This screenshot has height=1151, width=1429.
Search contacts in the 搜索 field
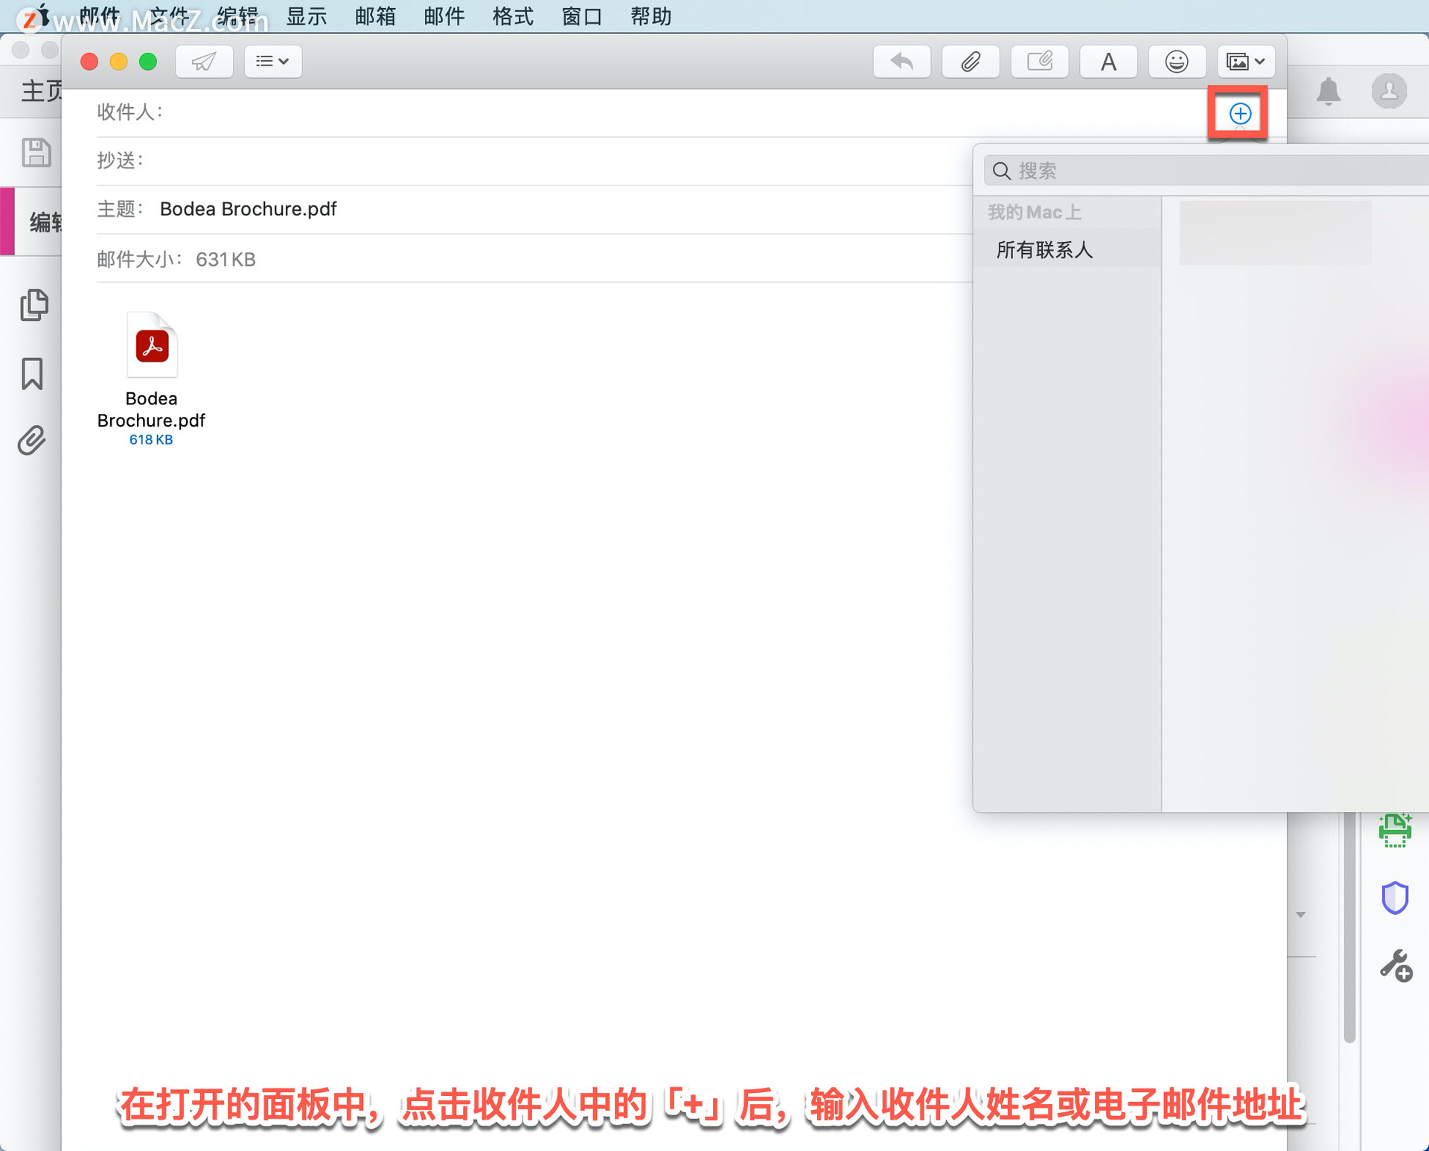point(1206,170)
